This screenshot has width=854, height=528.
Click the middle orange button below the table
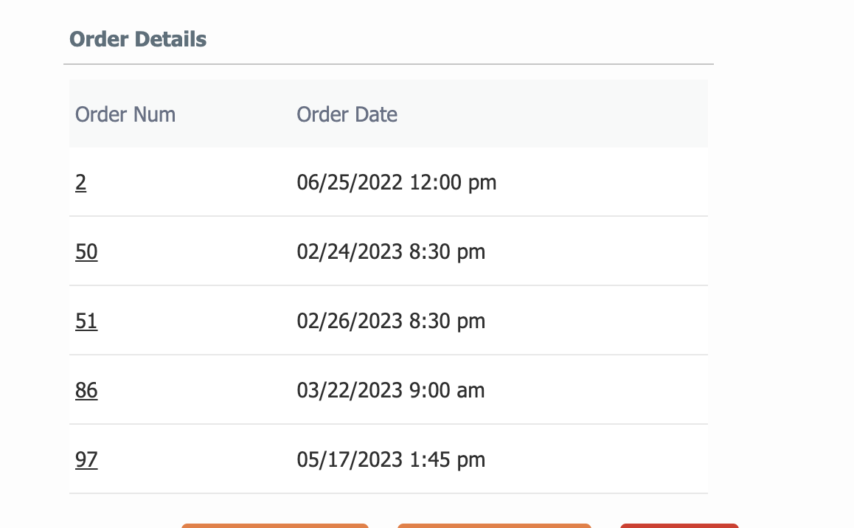(x=494, y=525)
